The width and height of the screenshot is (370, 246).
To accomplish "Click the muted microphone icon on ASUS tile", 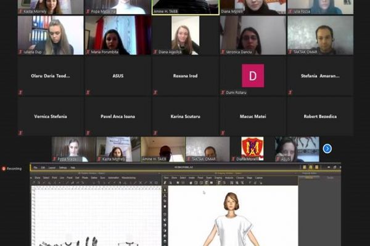I will [x=88, y=92].
